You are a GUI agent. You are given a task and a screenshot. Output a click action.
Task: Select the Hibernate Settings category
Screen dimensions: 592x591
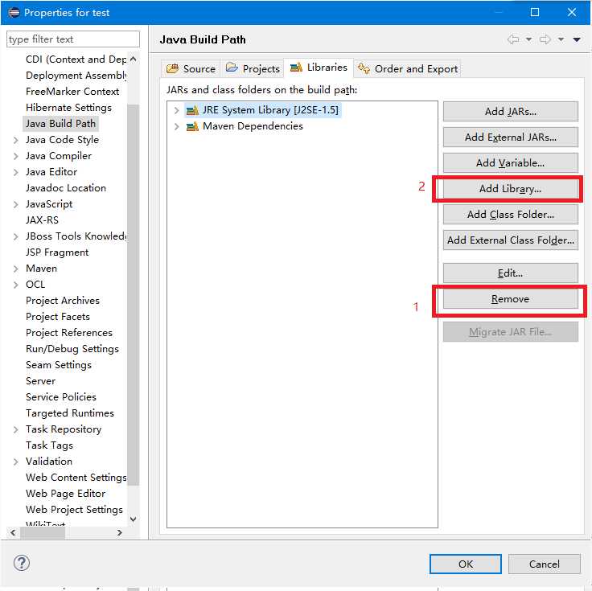tap(68, 108)
